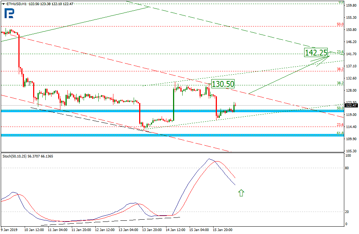Select the 142.25 target price label
This screenshot has width=359, height=234.
(316, 53)
